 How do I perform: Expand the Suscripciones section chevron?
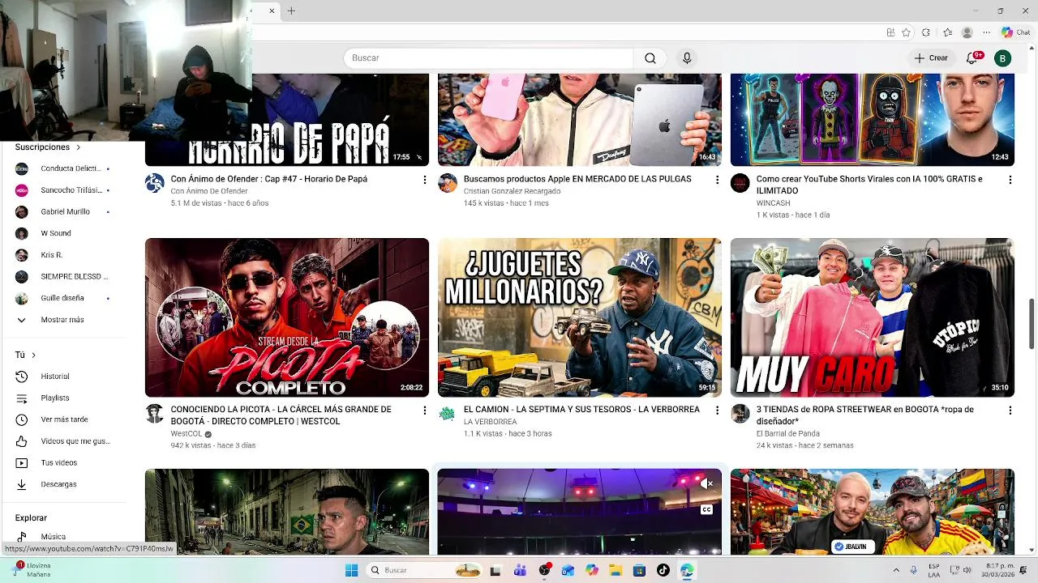point(79,147)
